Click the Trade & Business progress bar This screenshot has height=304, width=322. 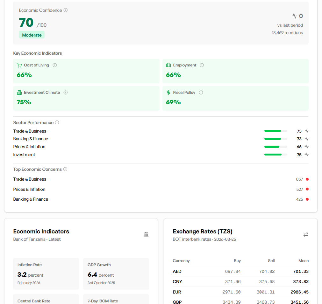275,131
